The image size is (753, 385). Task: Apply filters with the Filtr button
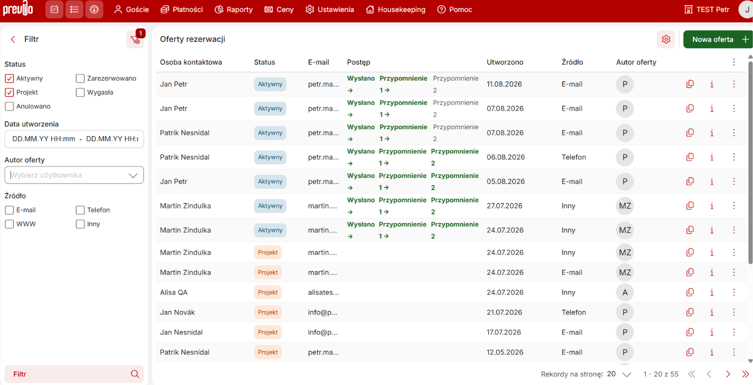click(x=74, y=374)
